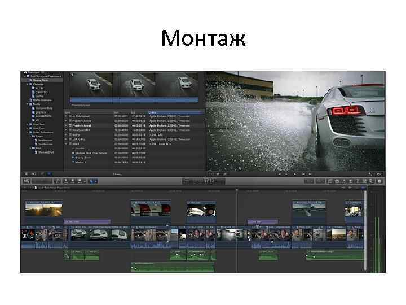Screen dimensions: 406x305
Task: Open the edit mode dropdown arrow
Action: (x=85, y=181)
